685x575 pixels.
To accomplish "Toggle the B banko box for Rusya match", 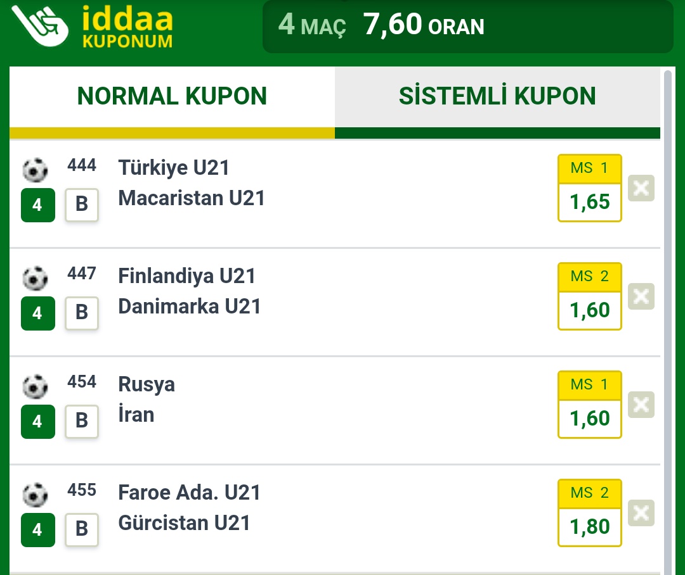I will coord(82,421).
